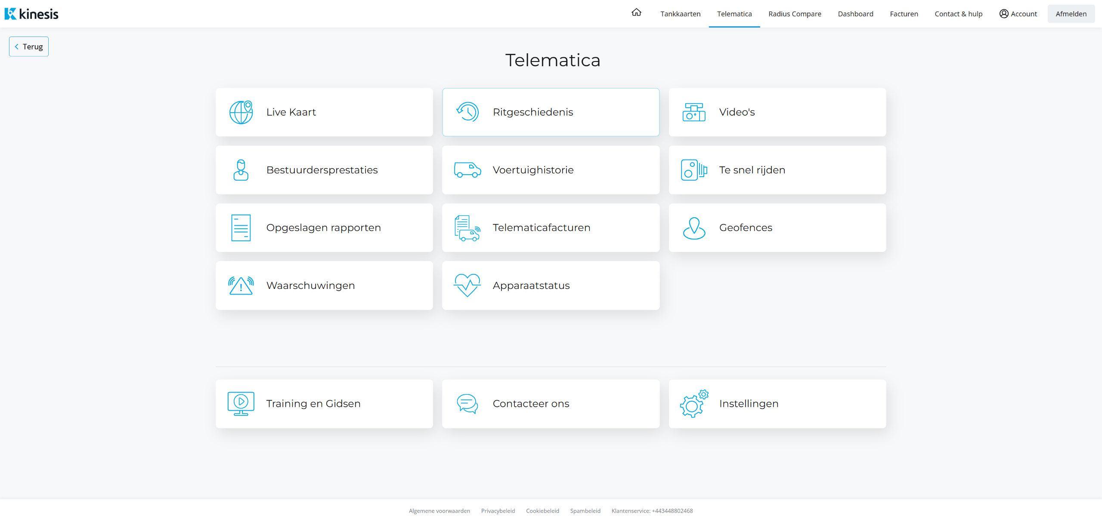Screen dimensions: 1102x522
Task: Open Apparaatstatus heartbeat icon
Action: pyautogui.click(x=467, y=286)
